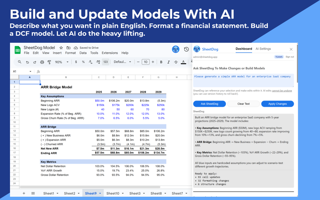Star the SheetDog Model document
The height and width of the screenshot is (200, 320).
click(61, 48)
